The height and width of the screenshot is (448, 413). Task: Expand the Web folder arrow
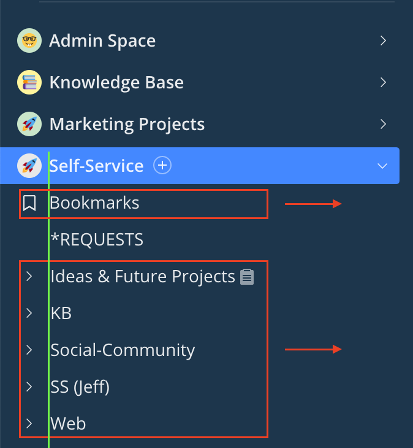[29, 423]
